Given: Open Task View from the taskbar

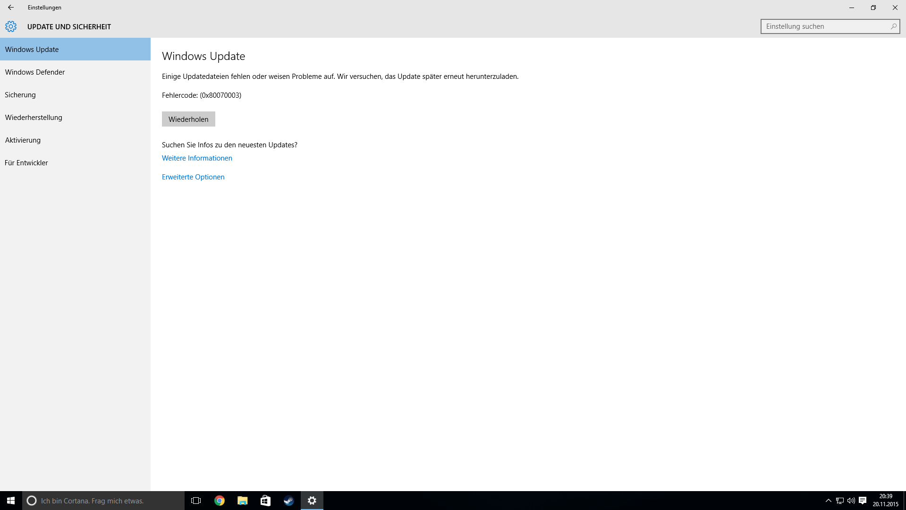Looking at the screenshot, I should coord(196,501).
